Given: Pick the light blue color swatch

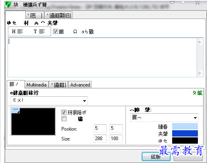Looking at the screenshot, I should point(185,126).
